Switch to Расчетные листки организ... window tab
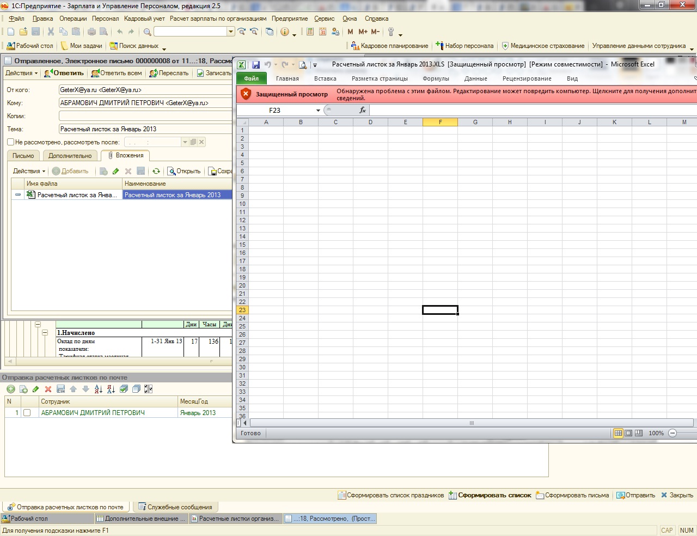Screen dimensions: 697x536 pos(235,519)
